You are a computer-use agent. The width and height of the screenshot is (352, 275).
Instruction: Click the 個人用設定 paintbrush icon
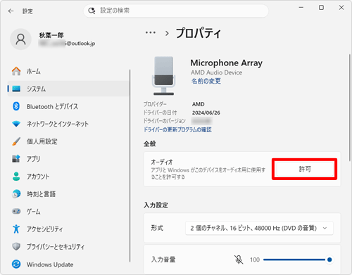tap(16, 141)
